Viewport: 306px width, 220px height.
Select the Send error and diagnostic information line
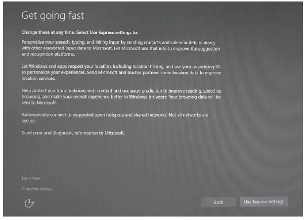73,133
